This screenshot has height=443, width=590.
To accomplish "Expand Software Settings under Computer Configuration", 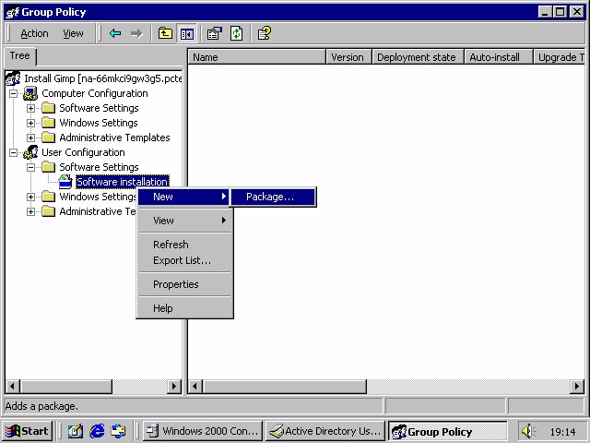I will [x=30, y=109].
